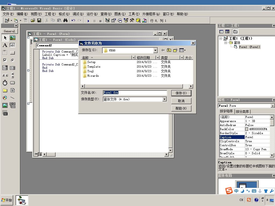The image size is (275, 206).
Task: Click Save Project toolbar icon
Action: point(39,20)
